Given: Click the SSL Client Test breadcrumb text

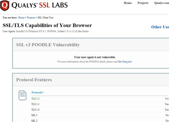Looking at the screenshot, I should [x=45, y=18].
